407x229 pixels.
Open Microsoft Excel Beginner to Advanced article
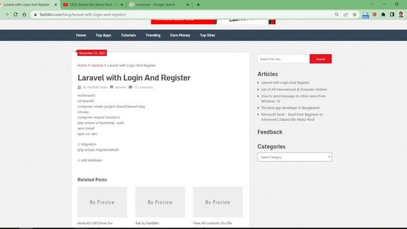(292, 117)
